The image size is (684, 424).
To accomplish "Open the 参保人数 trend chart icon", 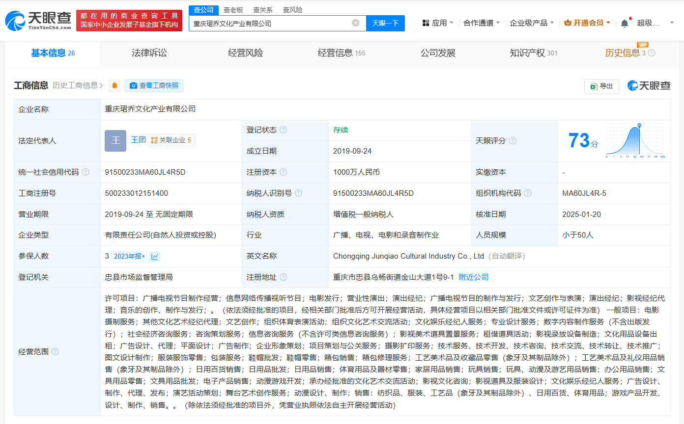I will 155,256.
